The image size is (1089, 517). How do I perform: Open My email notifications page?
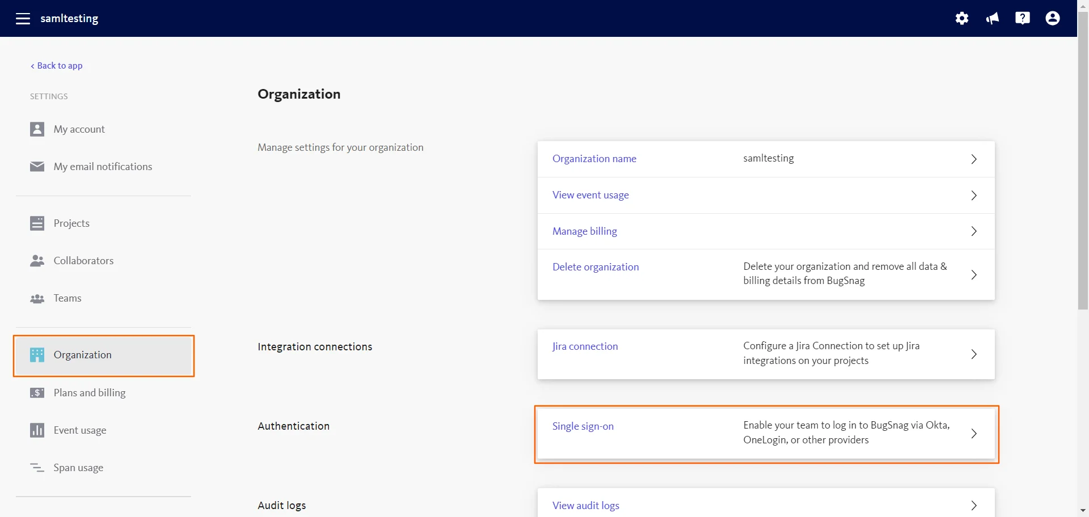click(103, 167)
